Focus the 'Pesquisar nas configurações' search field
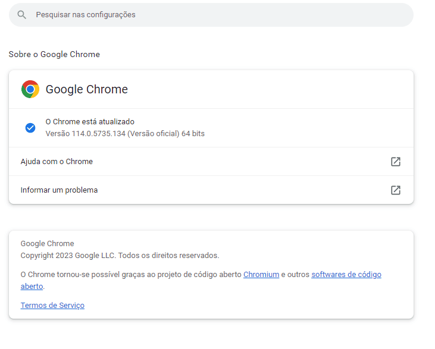435x349 pixels. coord(211,15)
